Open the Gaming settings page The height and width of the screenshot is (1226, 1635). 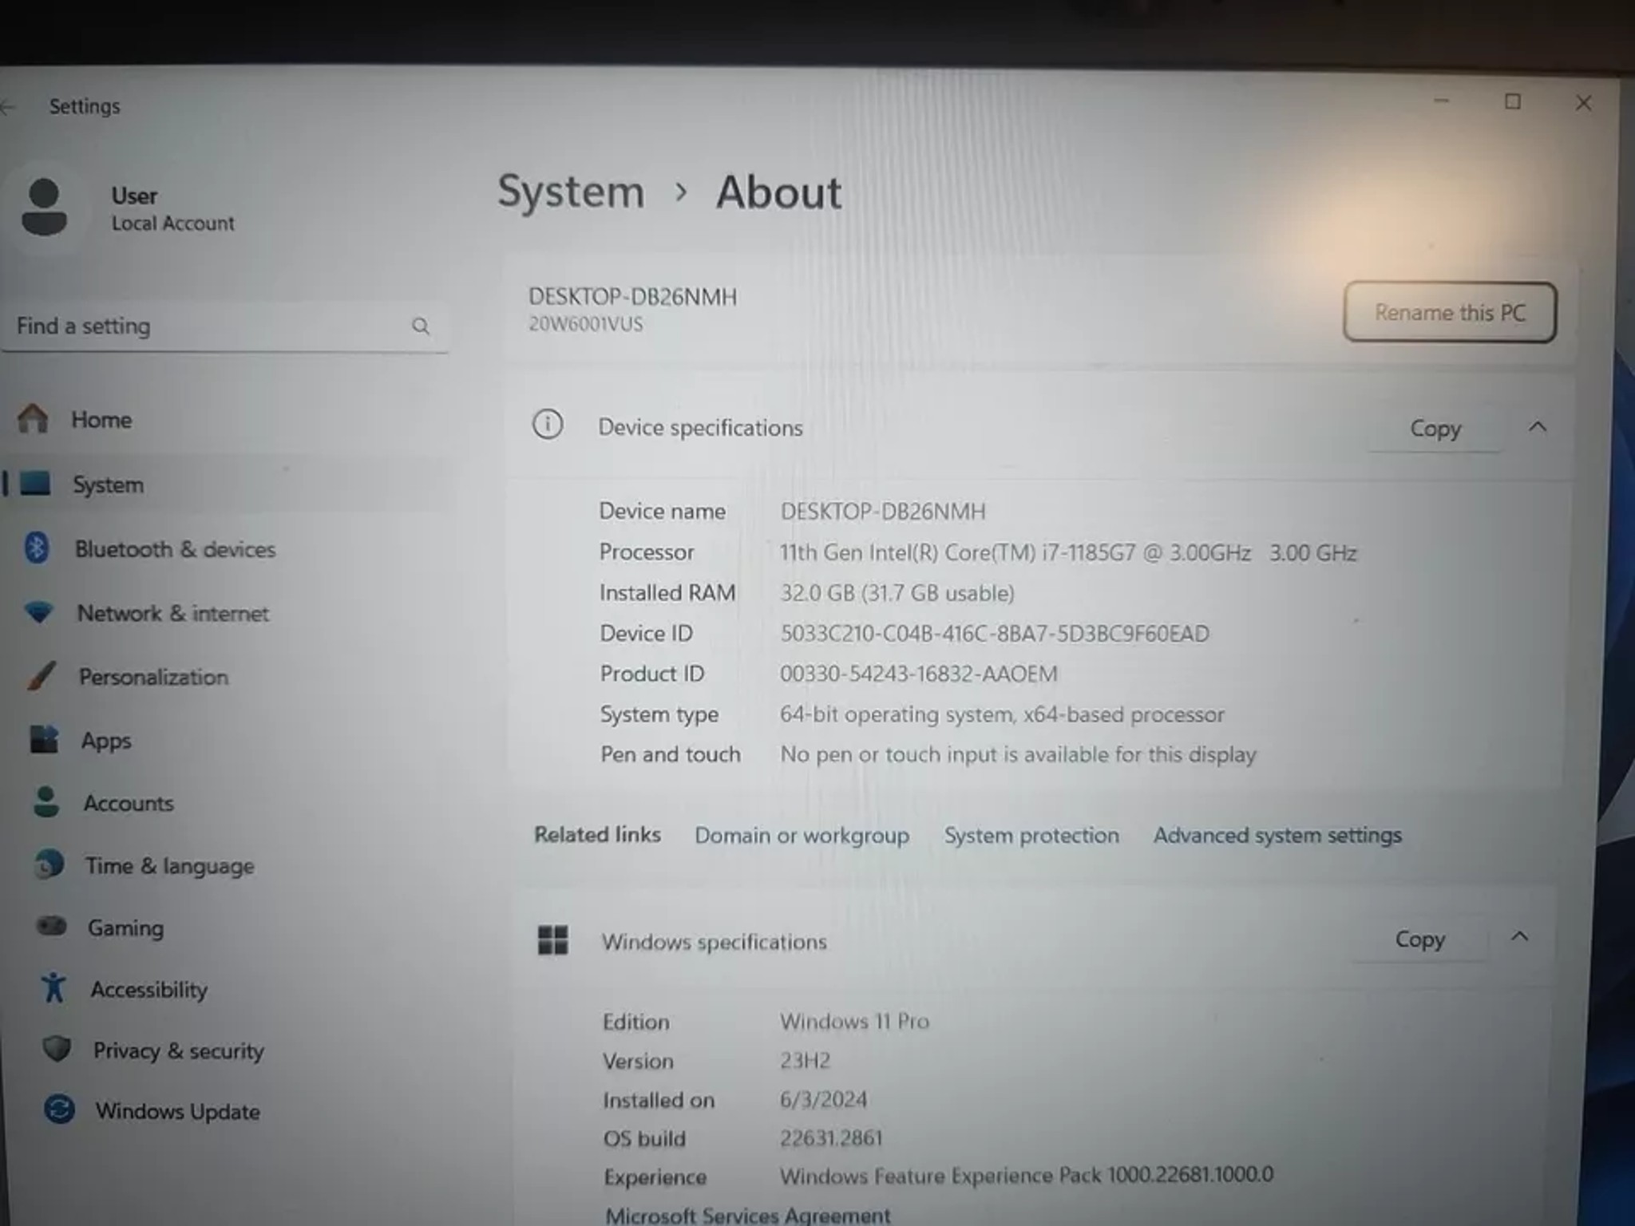[x=125, y=927]
